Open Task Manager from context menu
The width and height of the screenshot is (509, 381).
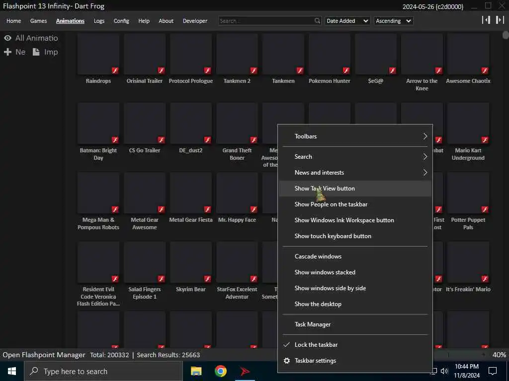click(x=355, y=324)
